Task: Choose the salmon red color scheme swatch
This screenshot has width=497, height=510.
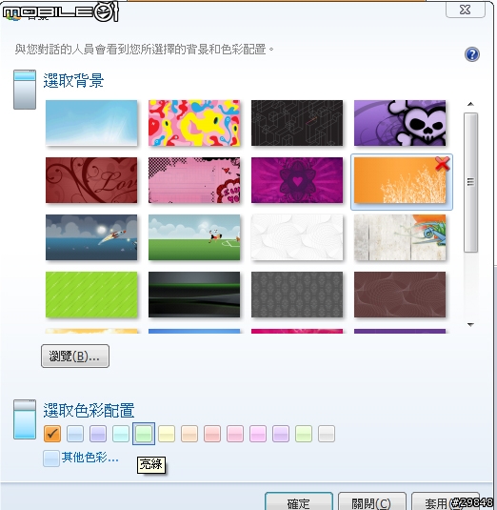Action: (x=212, y=434)
